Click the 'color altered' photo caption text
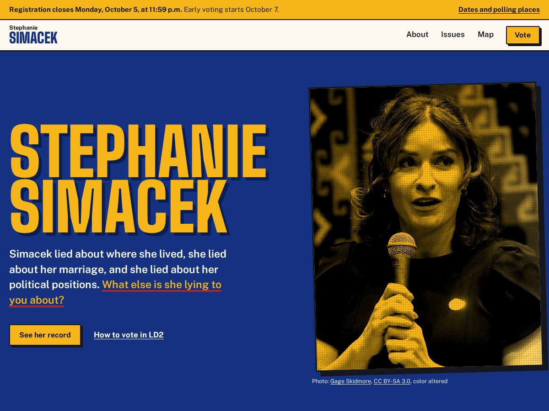 pos(430,381)
